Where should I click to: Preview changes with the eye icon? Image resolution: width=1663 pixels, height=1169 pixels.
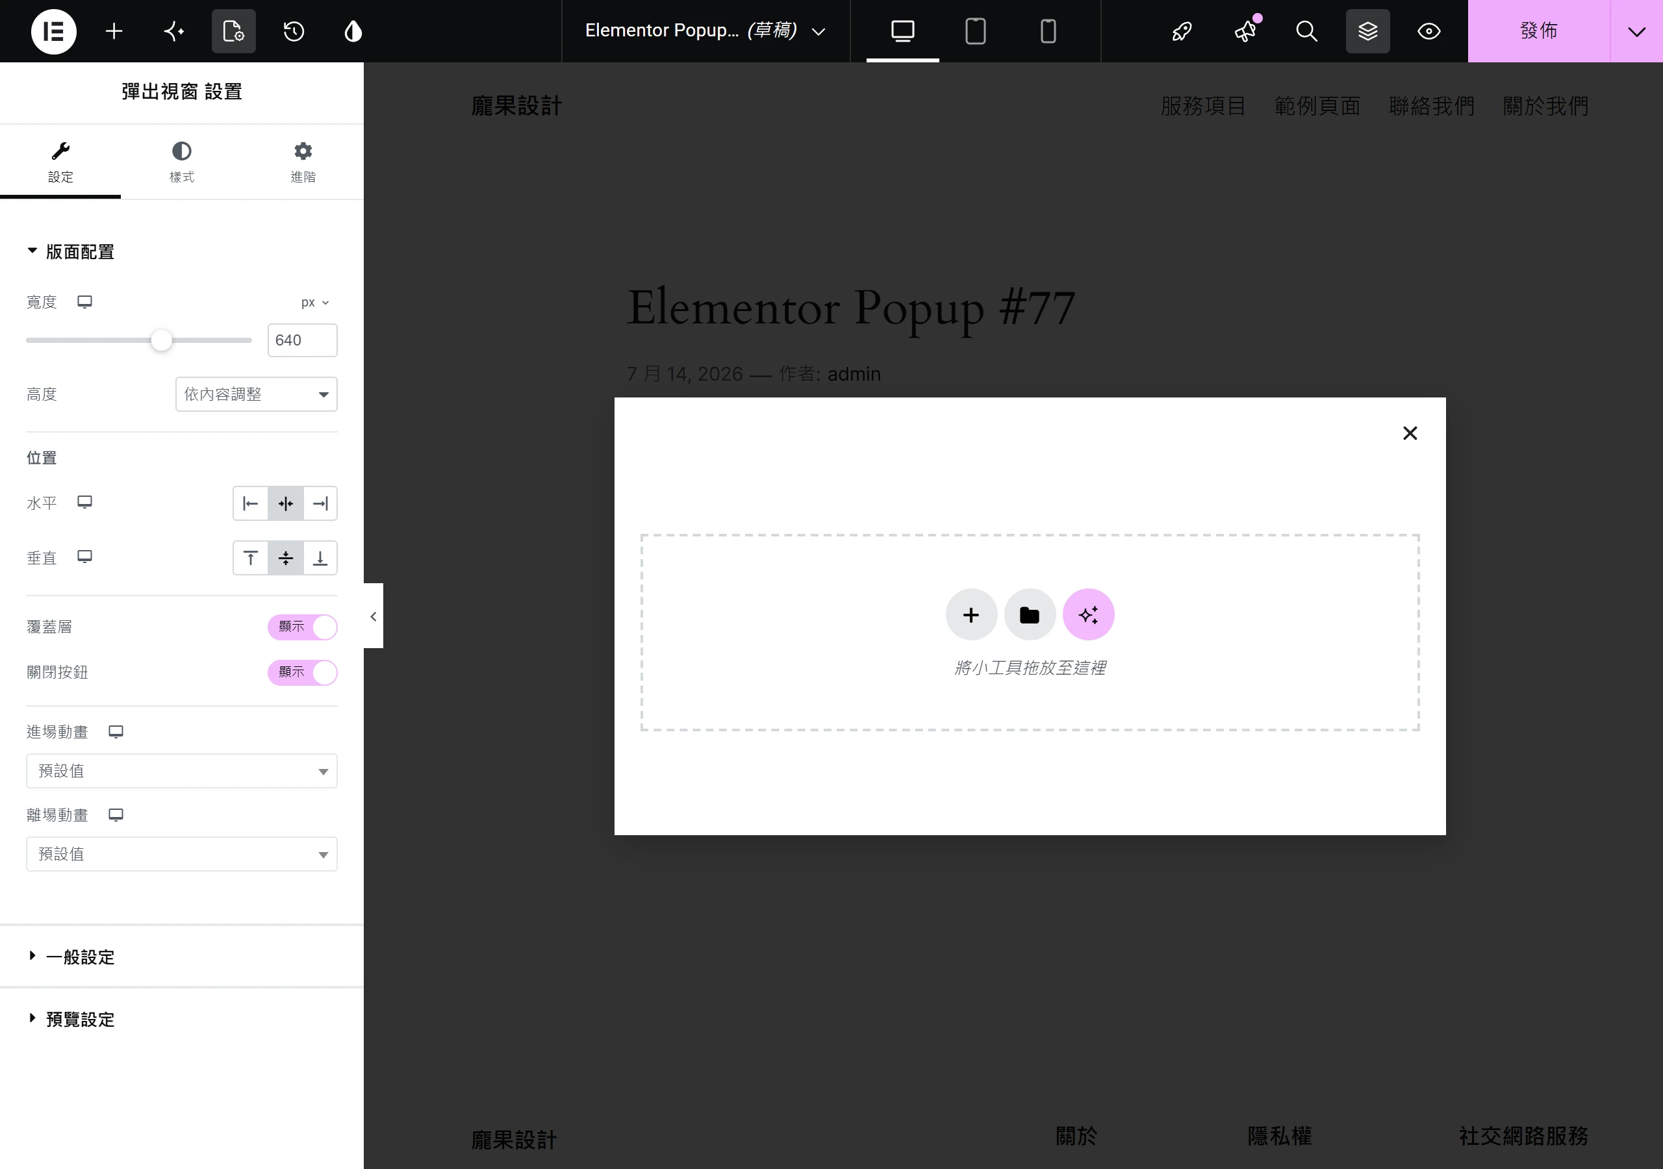[1428, 31]
